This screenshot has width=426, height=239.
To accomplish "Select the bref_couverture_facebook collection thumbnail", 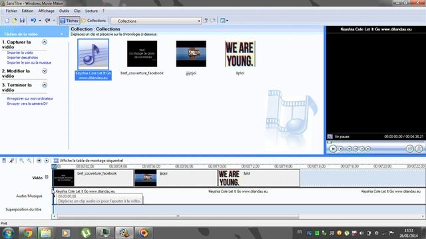I will click(x=142, y=54).
